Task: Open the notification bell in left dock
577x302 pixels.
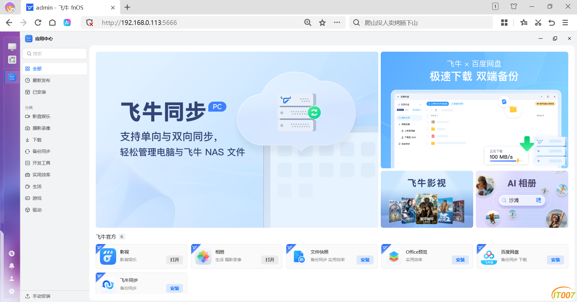Action: (x=12, y=266)
